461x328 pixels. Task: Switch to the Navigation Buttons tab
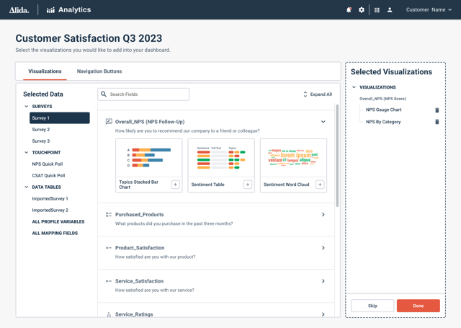[99, 71]
